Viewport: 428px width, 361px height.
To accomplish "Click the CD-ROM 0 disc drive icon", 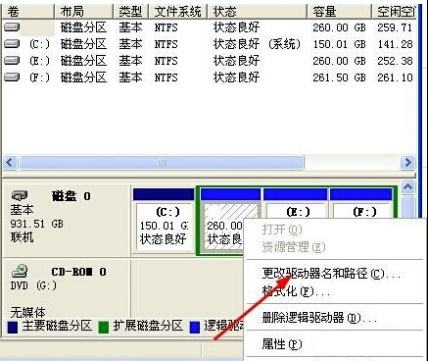I will coord(20,271).
